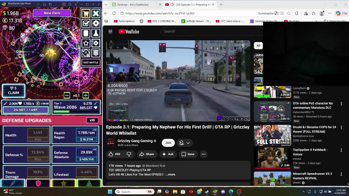Click the YouTube search field

click(211, 32)
